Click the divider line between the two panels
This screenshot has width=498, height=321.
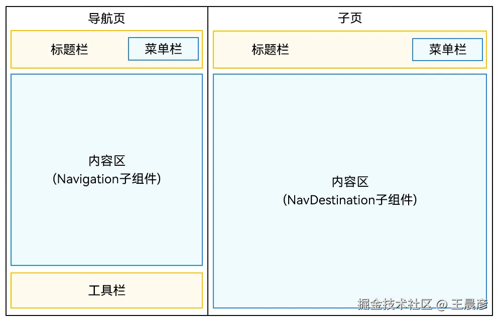click(207, 160)
